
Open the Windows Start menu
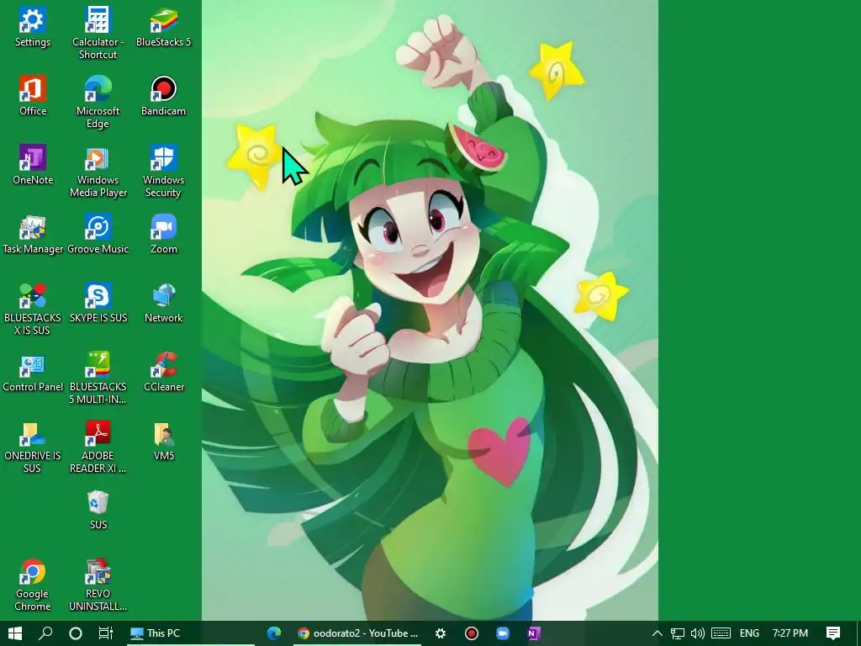(x=15, y=633)
